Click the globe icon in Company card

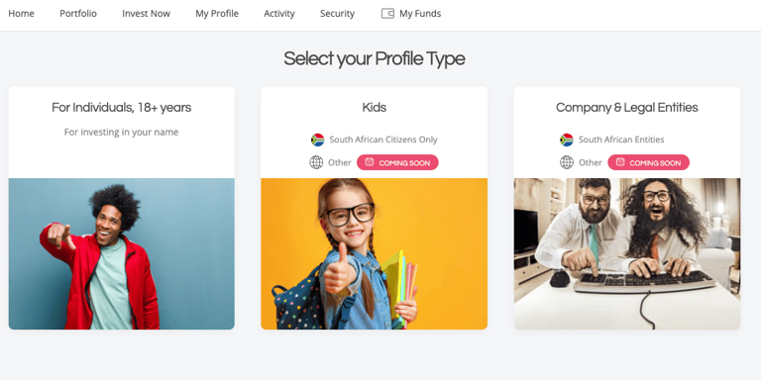click(567, 162)
